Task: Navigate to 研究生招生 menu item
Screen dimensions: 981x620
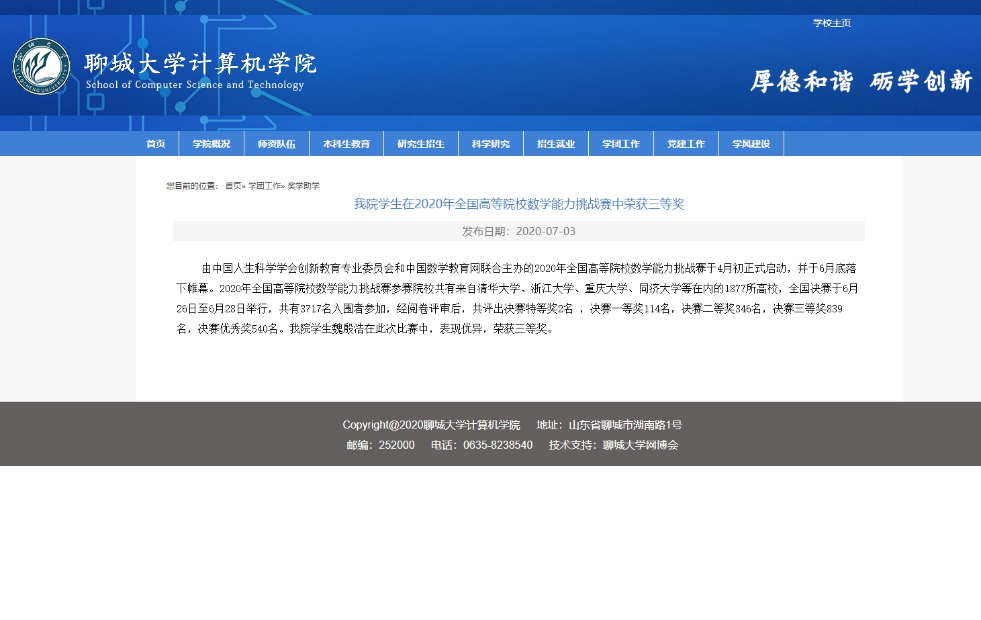Action: (x=420, y=143)
